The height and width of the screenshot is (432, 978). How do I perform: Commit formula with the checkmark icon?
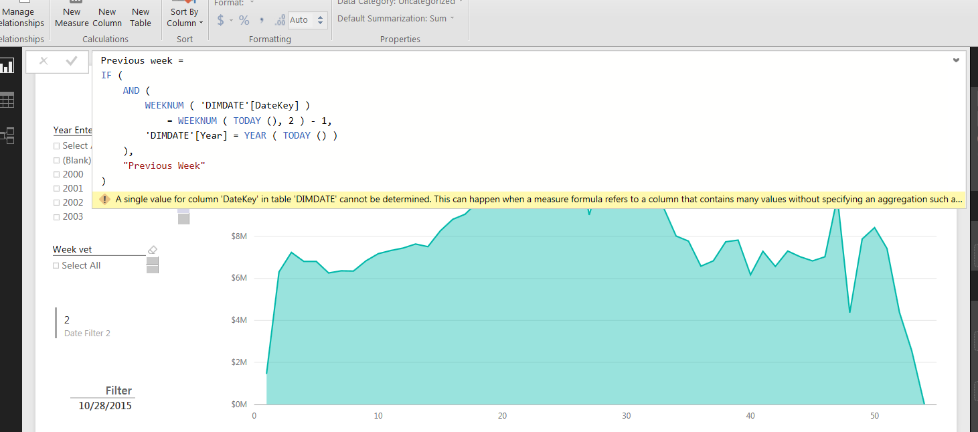tap(72, 61)
